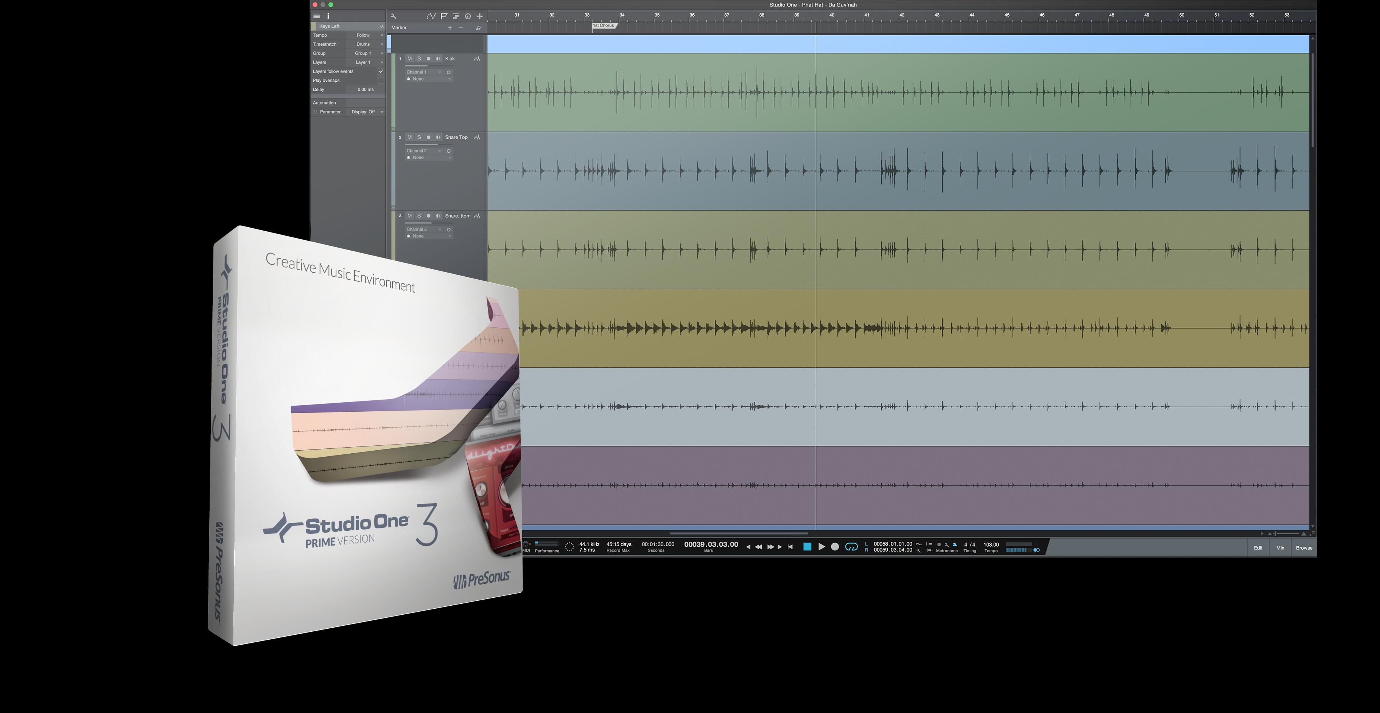Open the Tempo Follow dropdown
This screenshot has width=1380, height=713.
366,35
